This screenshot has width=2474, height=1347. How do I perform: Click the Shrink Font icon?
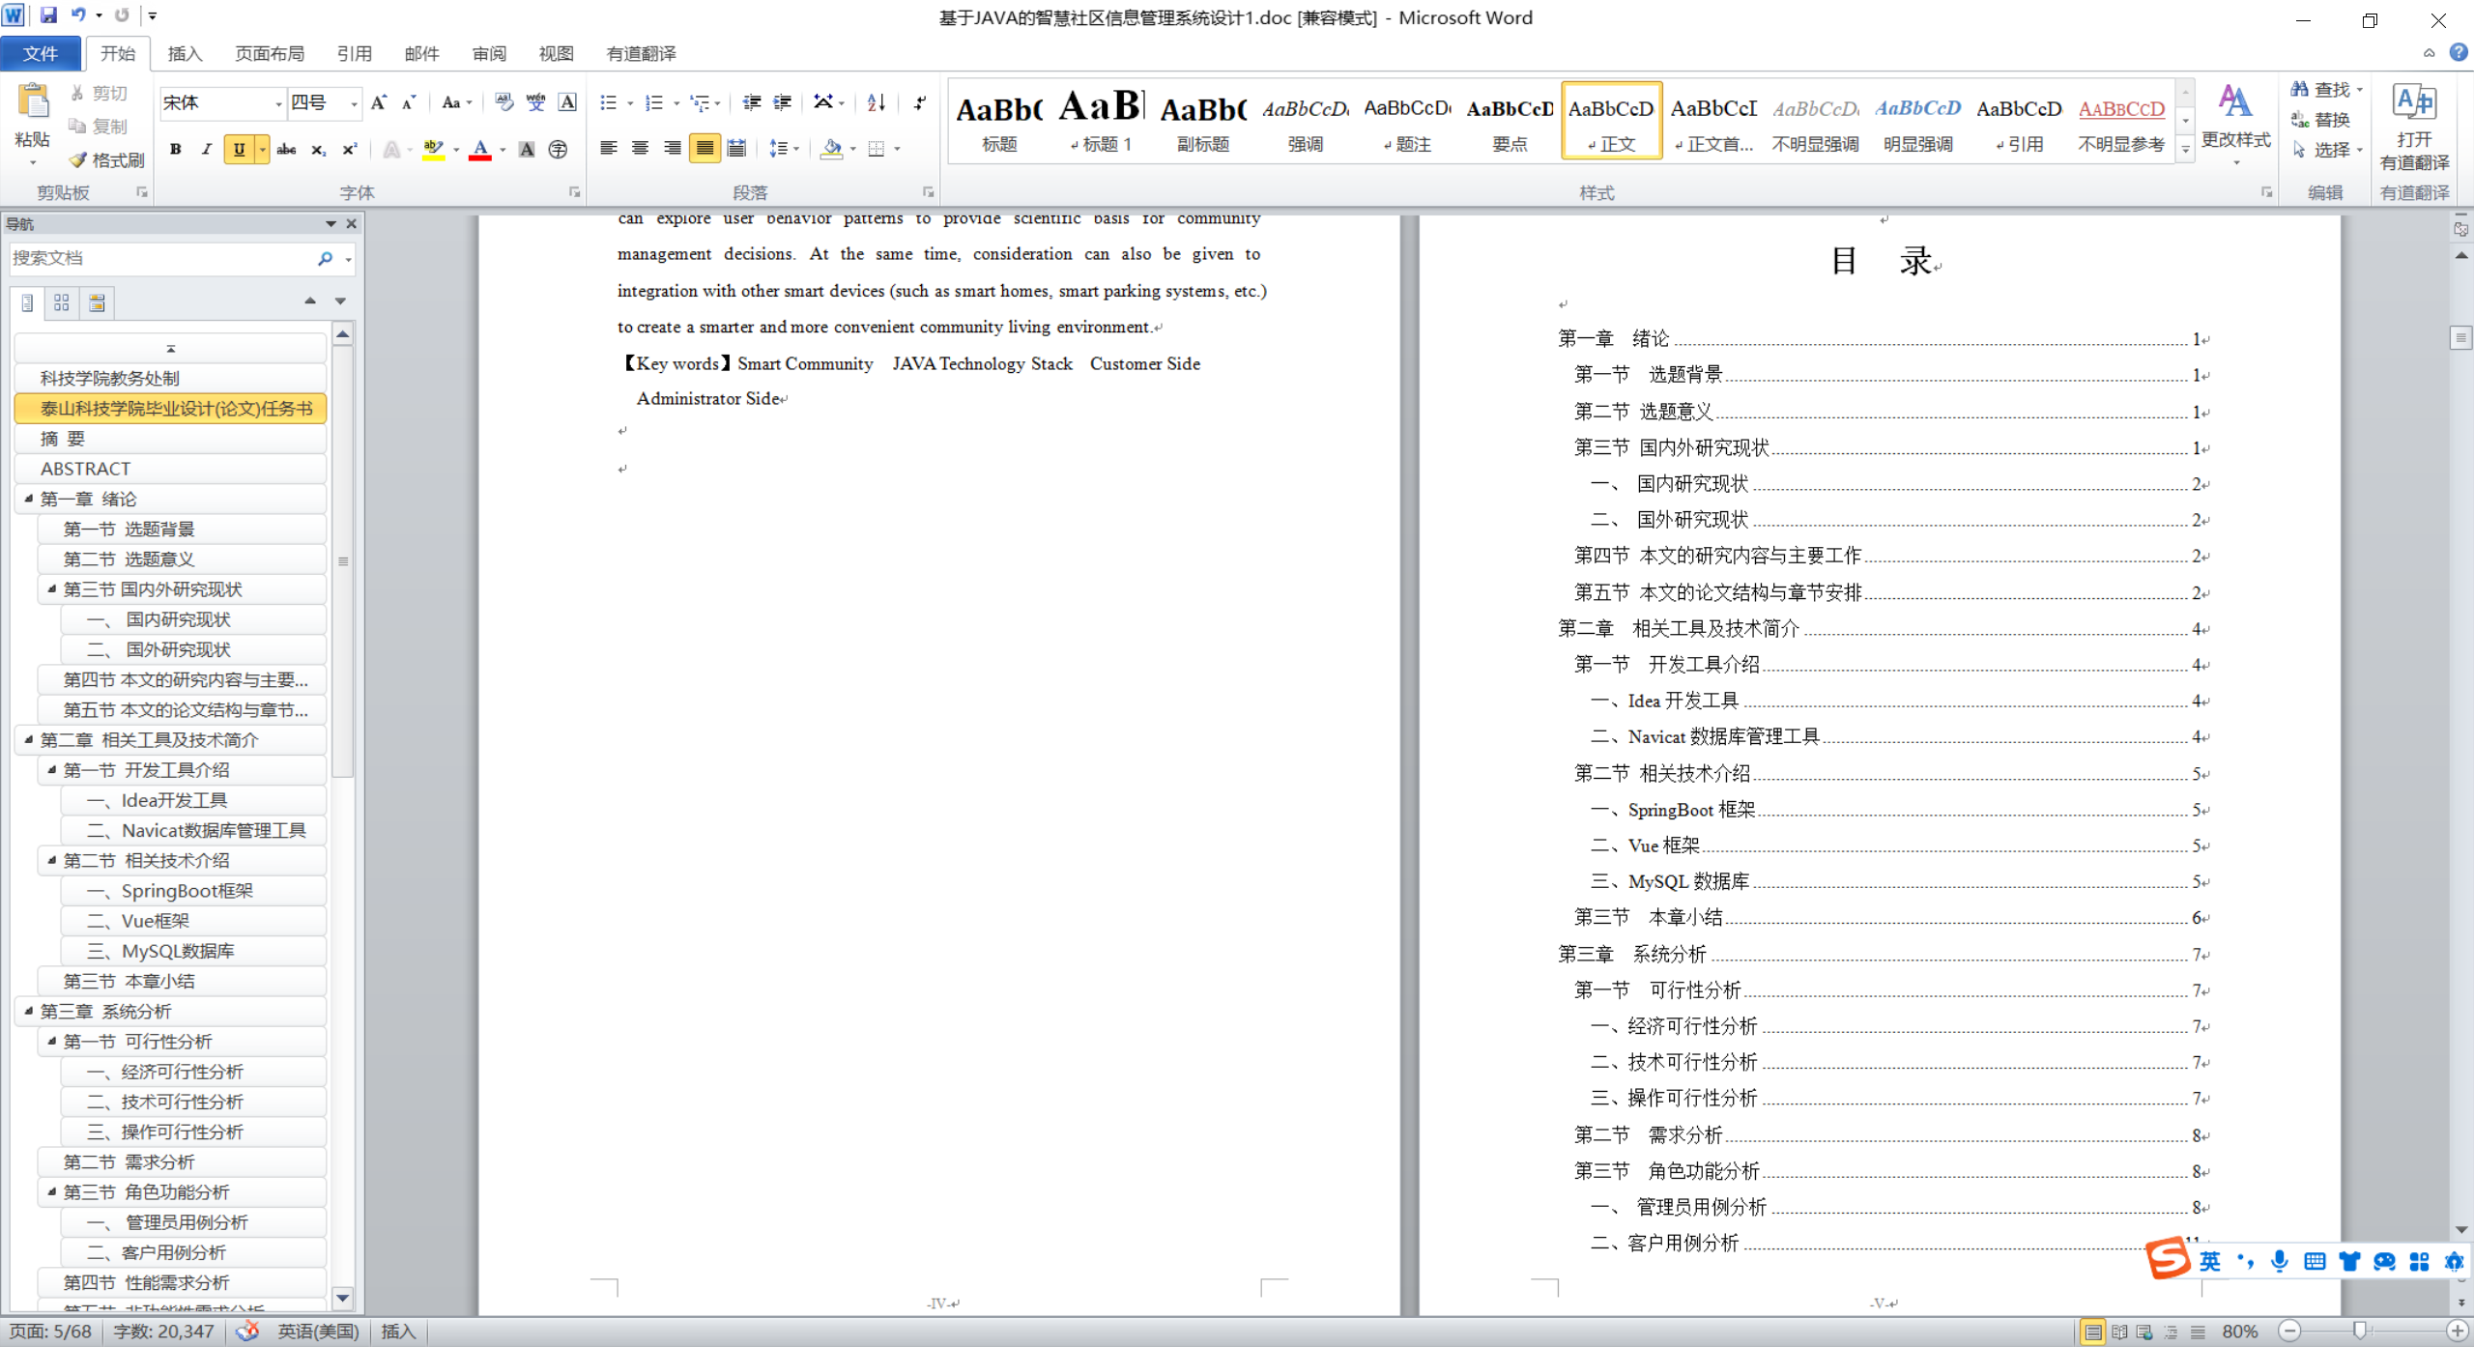(409, 102)
